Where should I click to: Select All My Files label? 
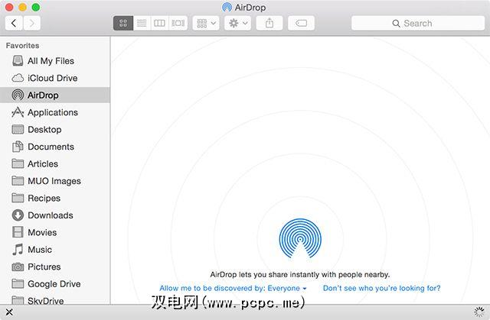[51, 61]
